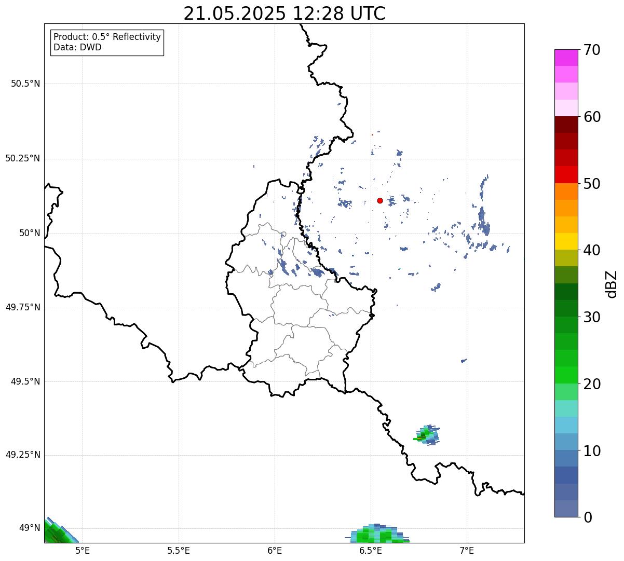Screen dimensions: 624x561
Task: Click the greyish-blue bottom colorbar segment at 0
Action: click(566, 509)
